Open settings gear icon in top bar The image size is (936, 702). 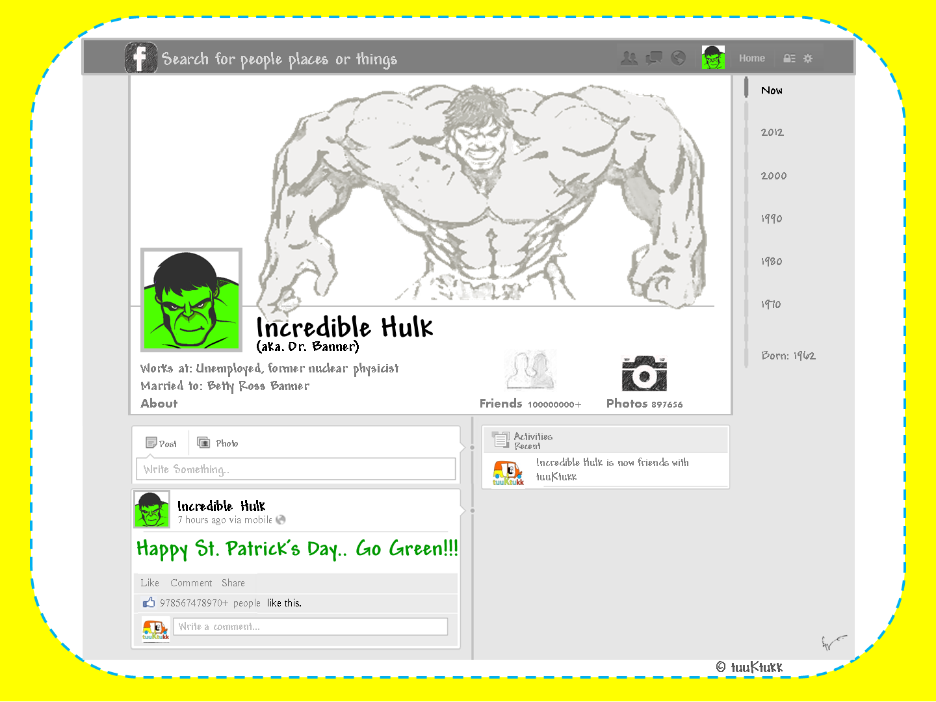click(808, 58)
